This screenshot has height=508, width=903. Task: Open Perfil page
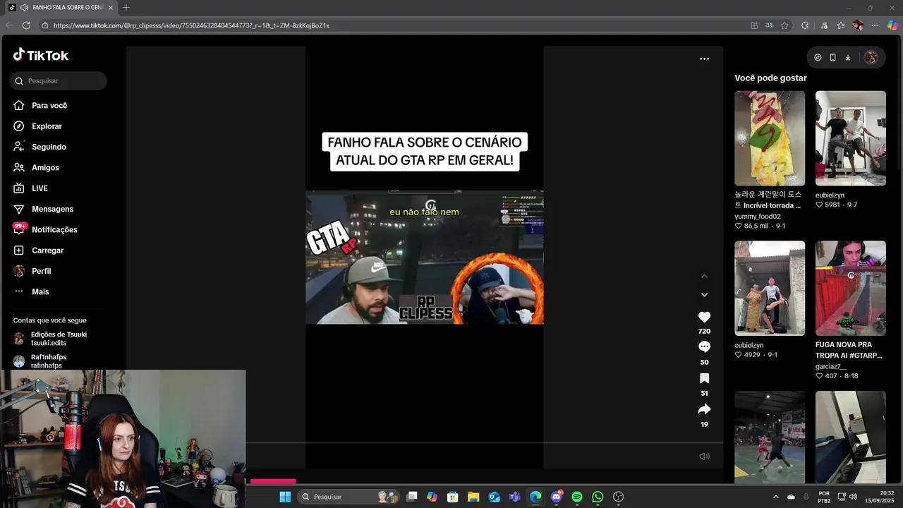point(32,271)
